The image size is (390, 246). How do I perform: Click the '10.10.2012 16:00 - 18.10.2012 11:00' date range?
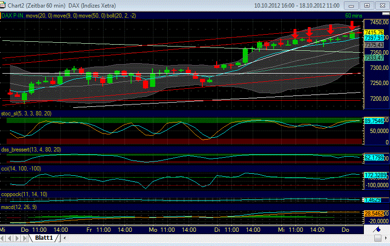coord(297,6)
